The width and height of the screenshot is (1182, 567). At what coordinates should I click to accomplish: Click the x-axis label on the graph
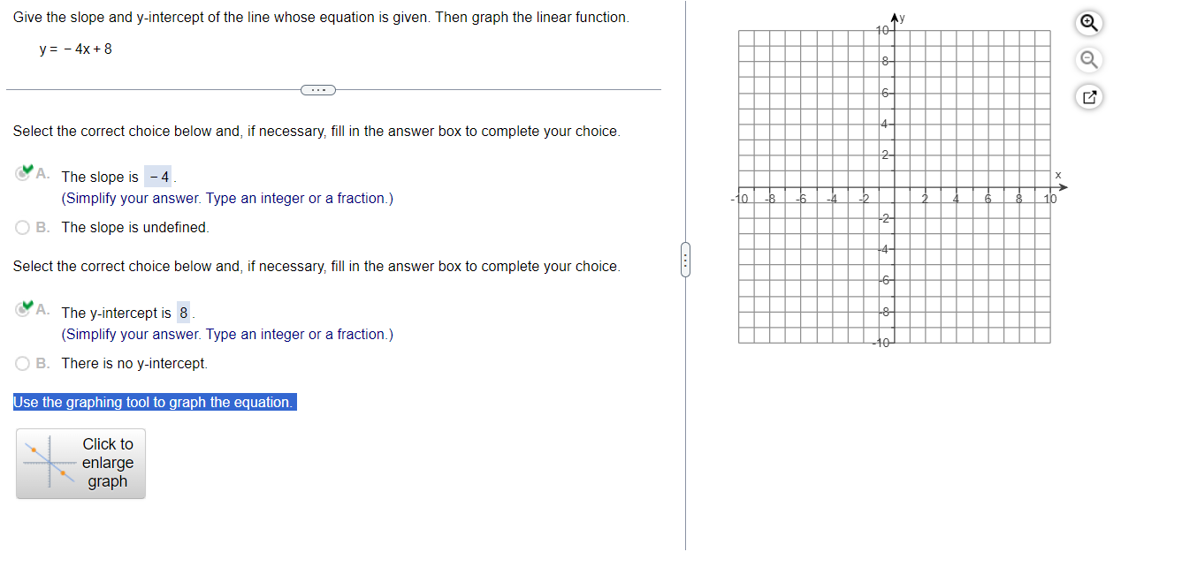point(1058,175)
